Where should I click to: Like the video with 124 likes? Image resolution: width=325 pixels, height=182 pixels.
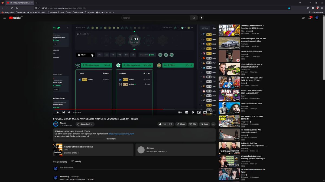[x=162, y=124]
